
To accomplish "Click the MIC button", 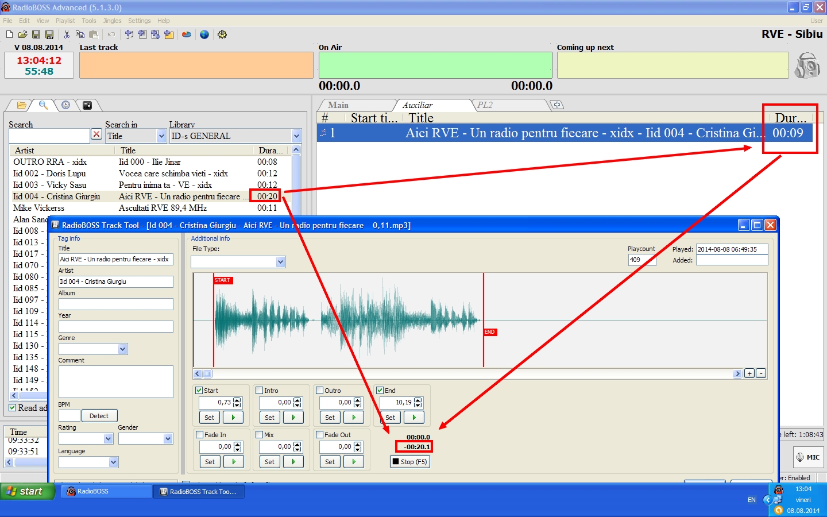I will [x=809, y=457].
